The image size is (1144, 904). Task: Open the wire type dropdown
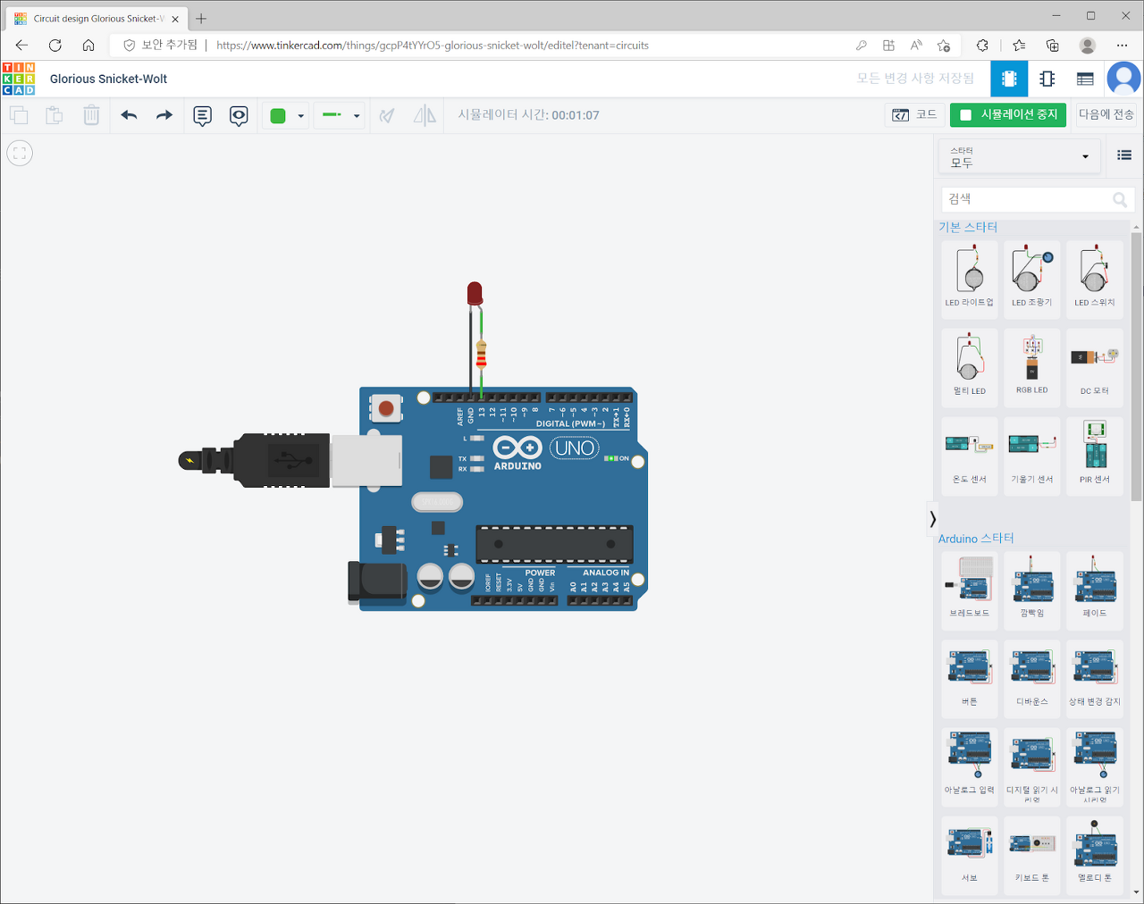pyautogui.click(x=340, y=115)
